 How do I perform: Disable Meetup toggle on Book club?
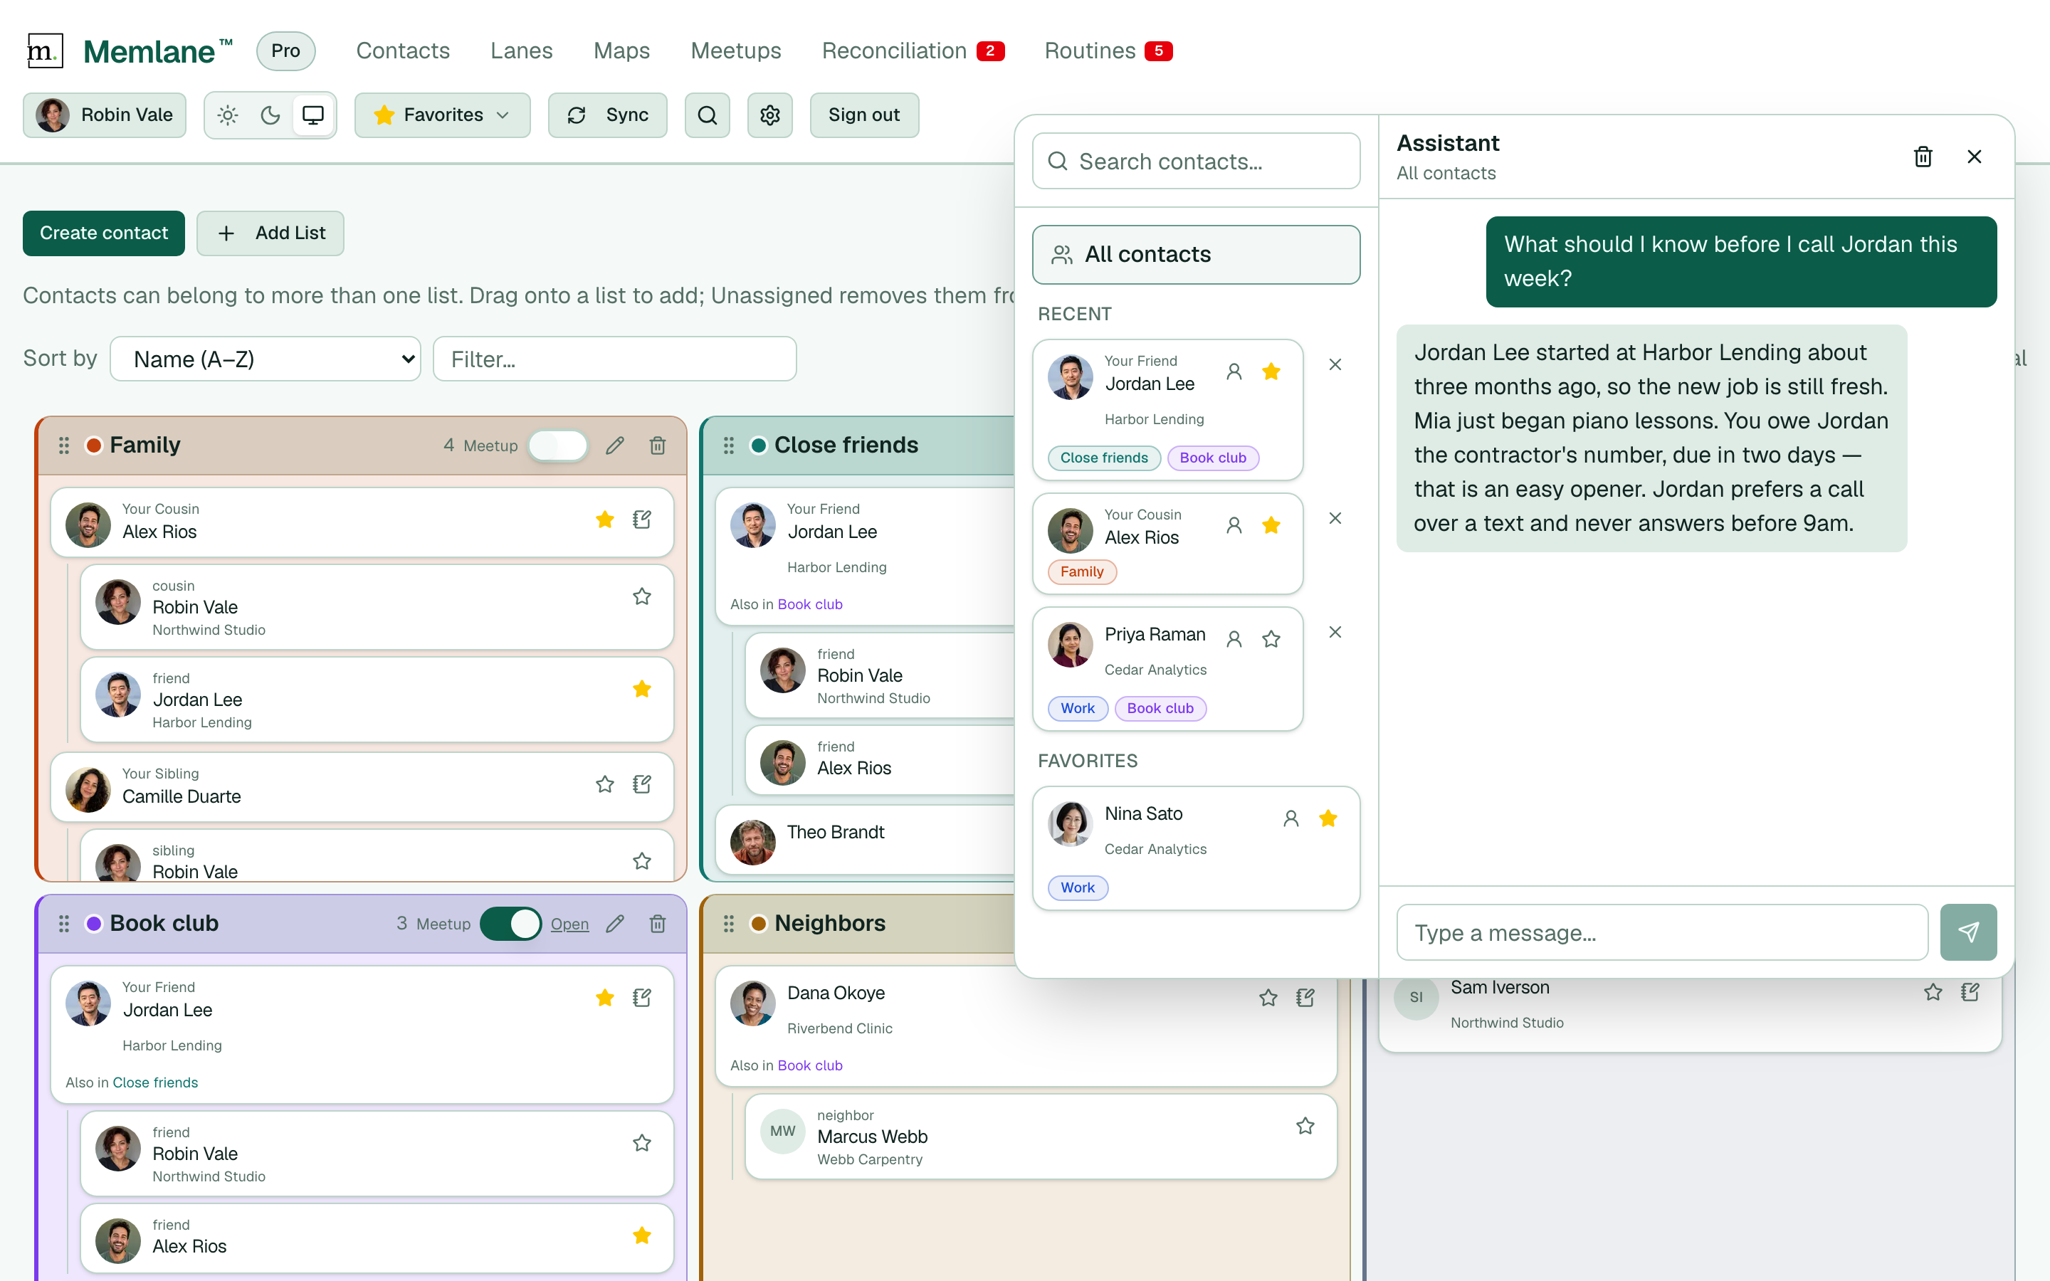[511, 924]
